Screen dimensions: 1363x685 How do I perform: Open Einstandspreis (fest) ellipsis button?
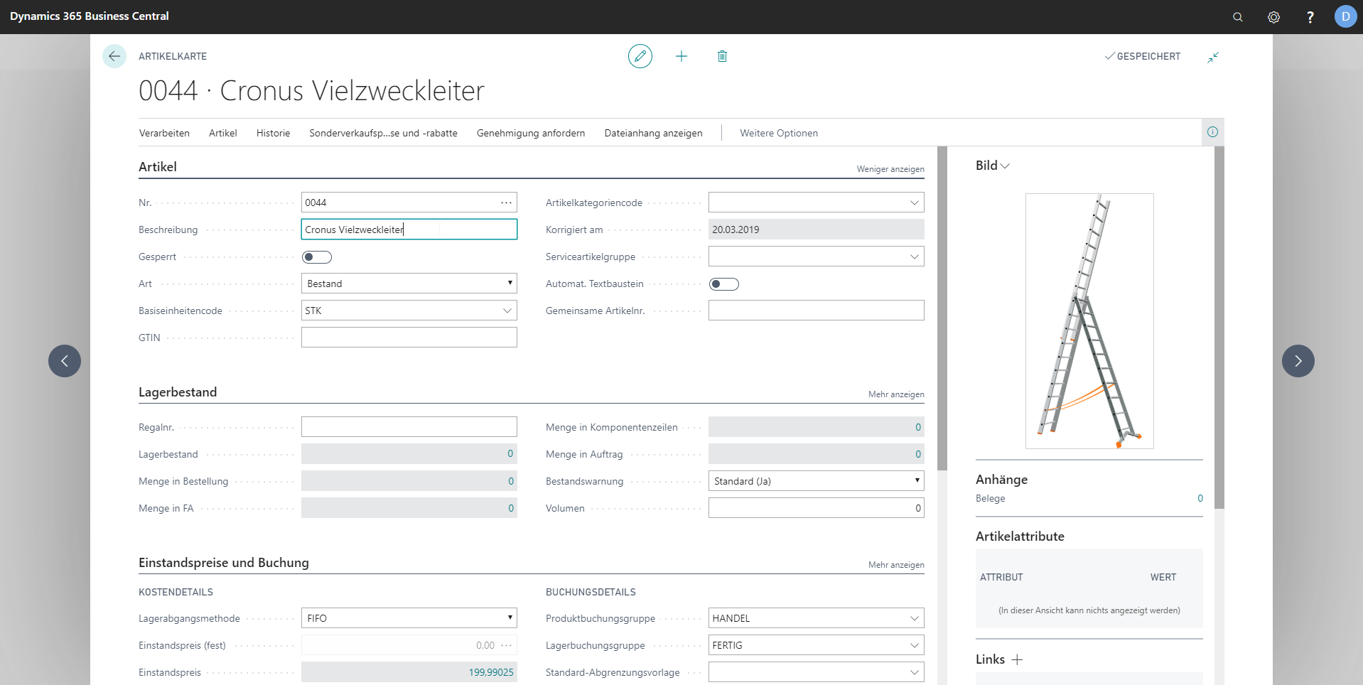[x=506, y=645]
